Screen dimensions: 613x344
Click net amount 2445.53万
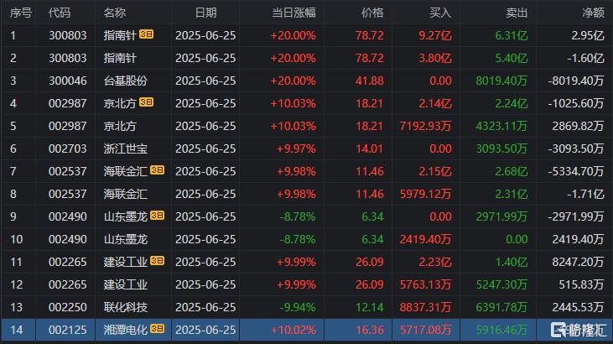click(x=579, y=308)
